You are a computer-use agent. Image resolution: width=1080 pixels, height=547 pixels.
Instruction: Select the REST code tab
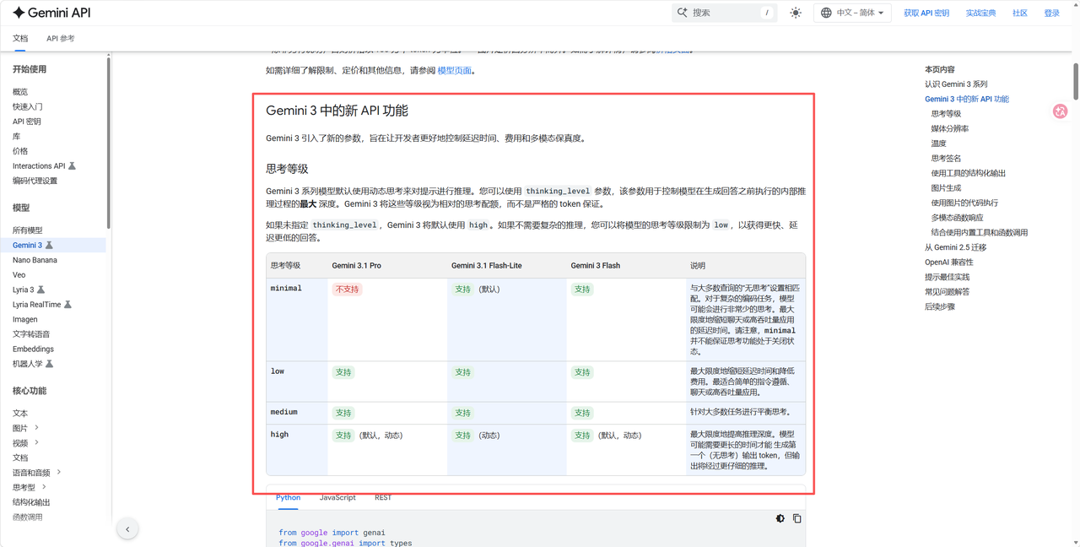[383, 497]
